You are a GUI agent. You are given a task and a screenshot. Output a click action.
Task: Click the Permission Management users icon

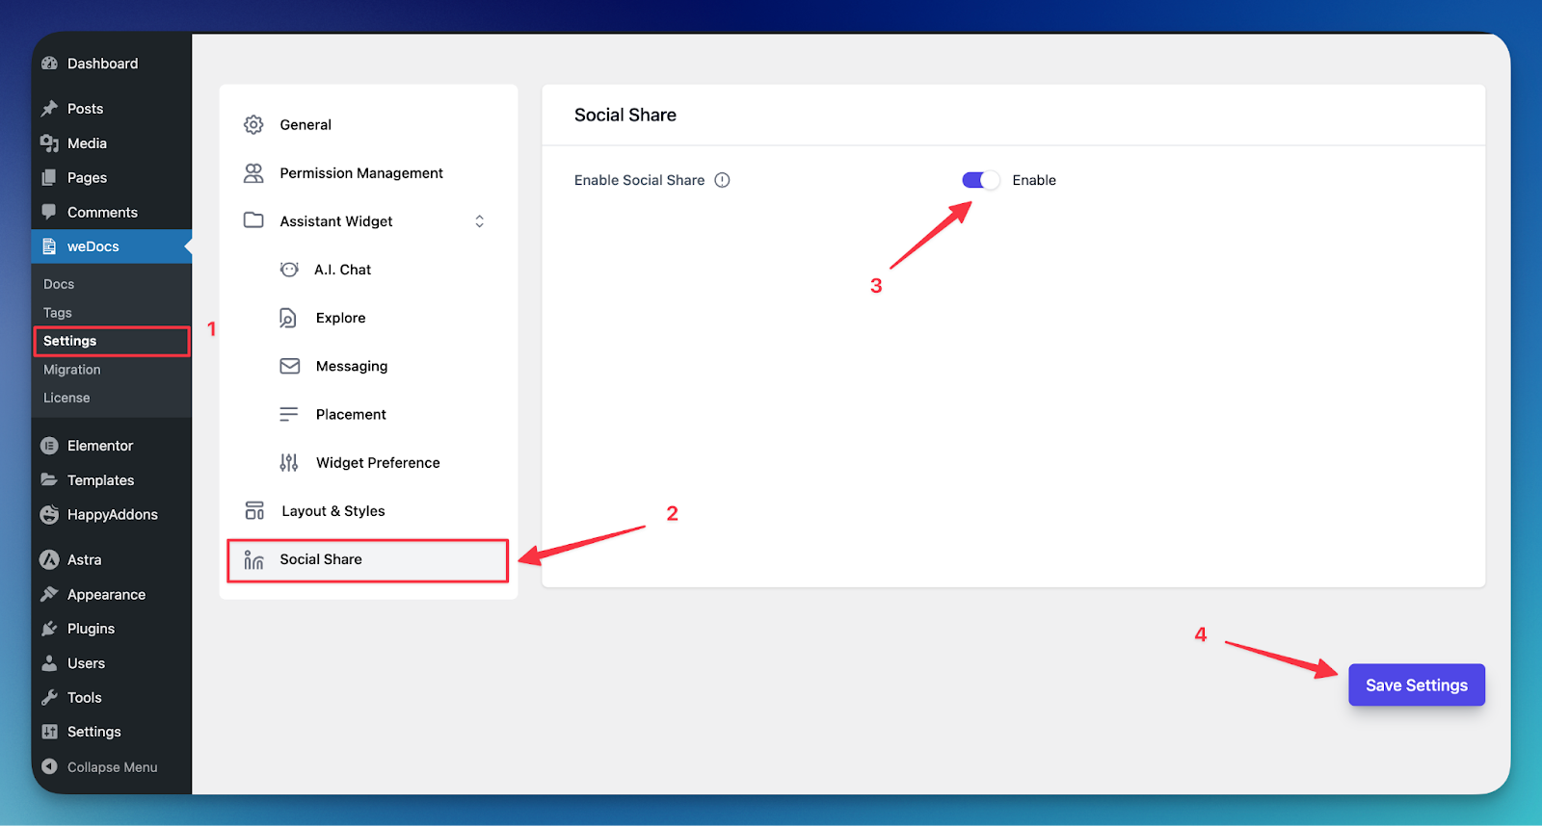[x=253, y=173]
